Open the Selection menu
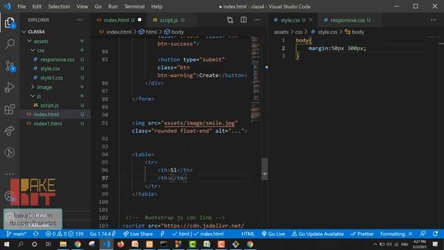Image resolution: width=444 pixels, height=250 pixels. pyautogui.click(x=59, y=6)
